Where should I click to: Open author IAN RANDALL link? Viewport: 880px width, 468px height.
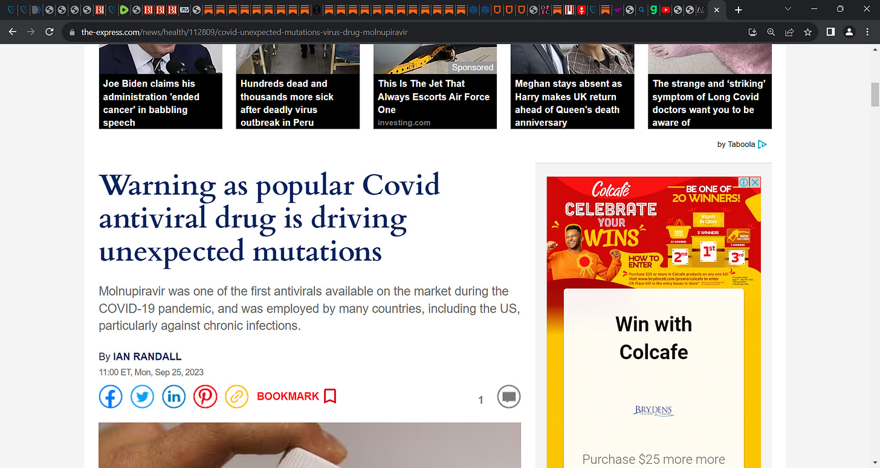[x=147, y=357]
